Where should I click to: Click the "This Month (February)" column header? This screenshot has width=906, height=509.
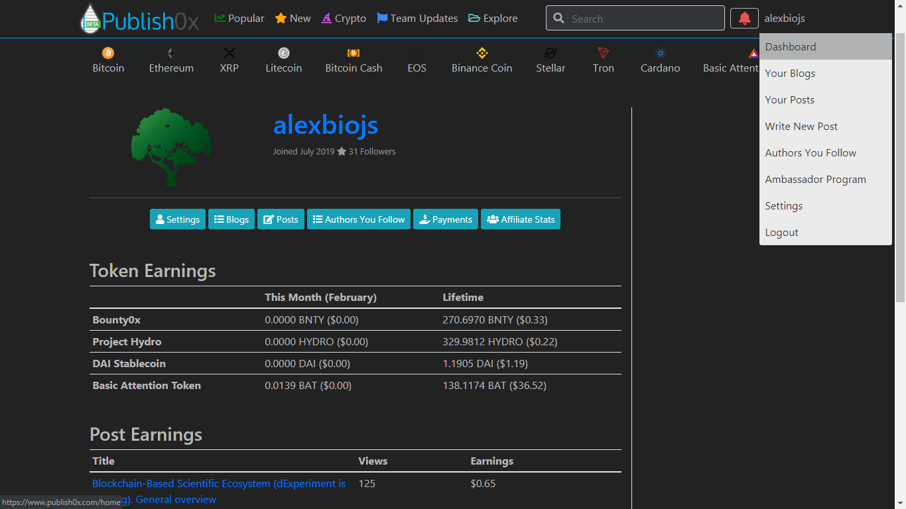(x=320, y=297)
